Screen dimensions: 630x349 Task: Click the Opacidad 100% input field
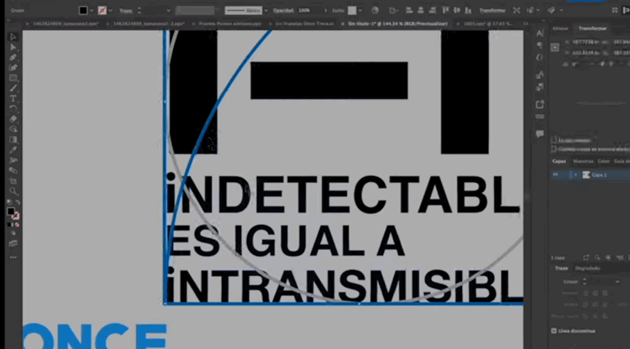[309, 10]
